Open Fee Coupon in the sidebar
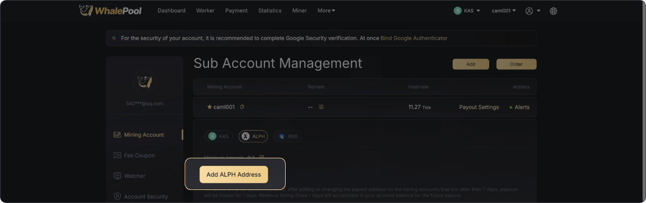Screen dimensions: 646x203 pos(139,155)
